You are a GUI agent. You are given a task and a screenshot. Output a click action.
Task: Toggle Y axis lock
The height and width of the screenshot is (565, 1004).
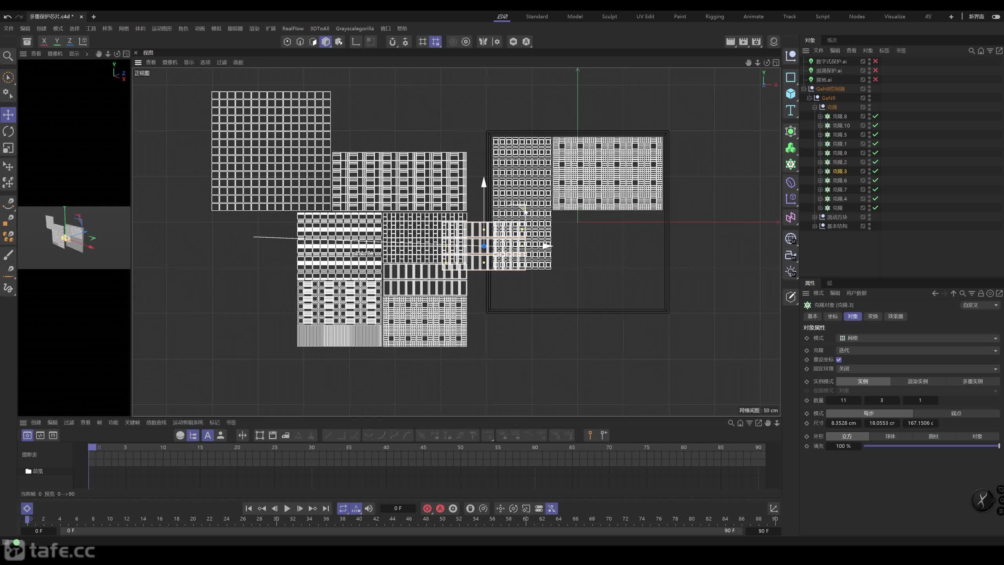click(x=57, y=41)
